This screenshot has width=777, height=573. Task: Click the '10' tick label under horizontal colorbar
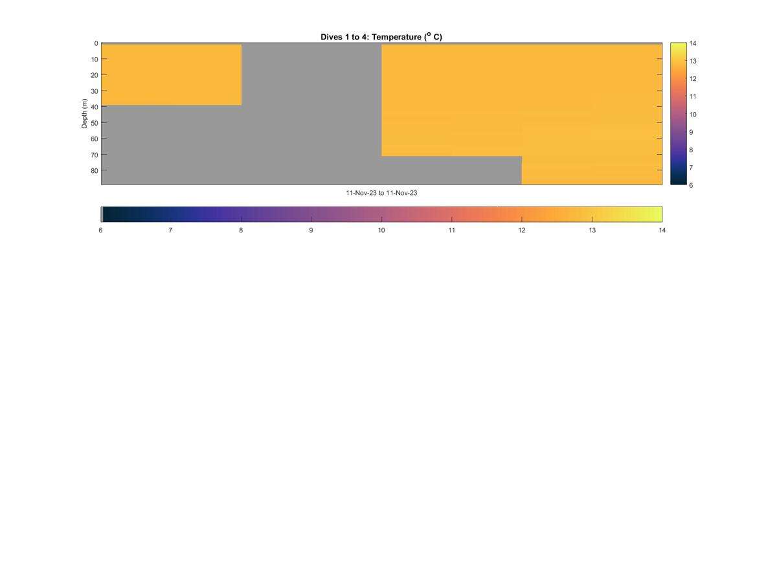click(x=381, y=230)
